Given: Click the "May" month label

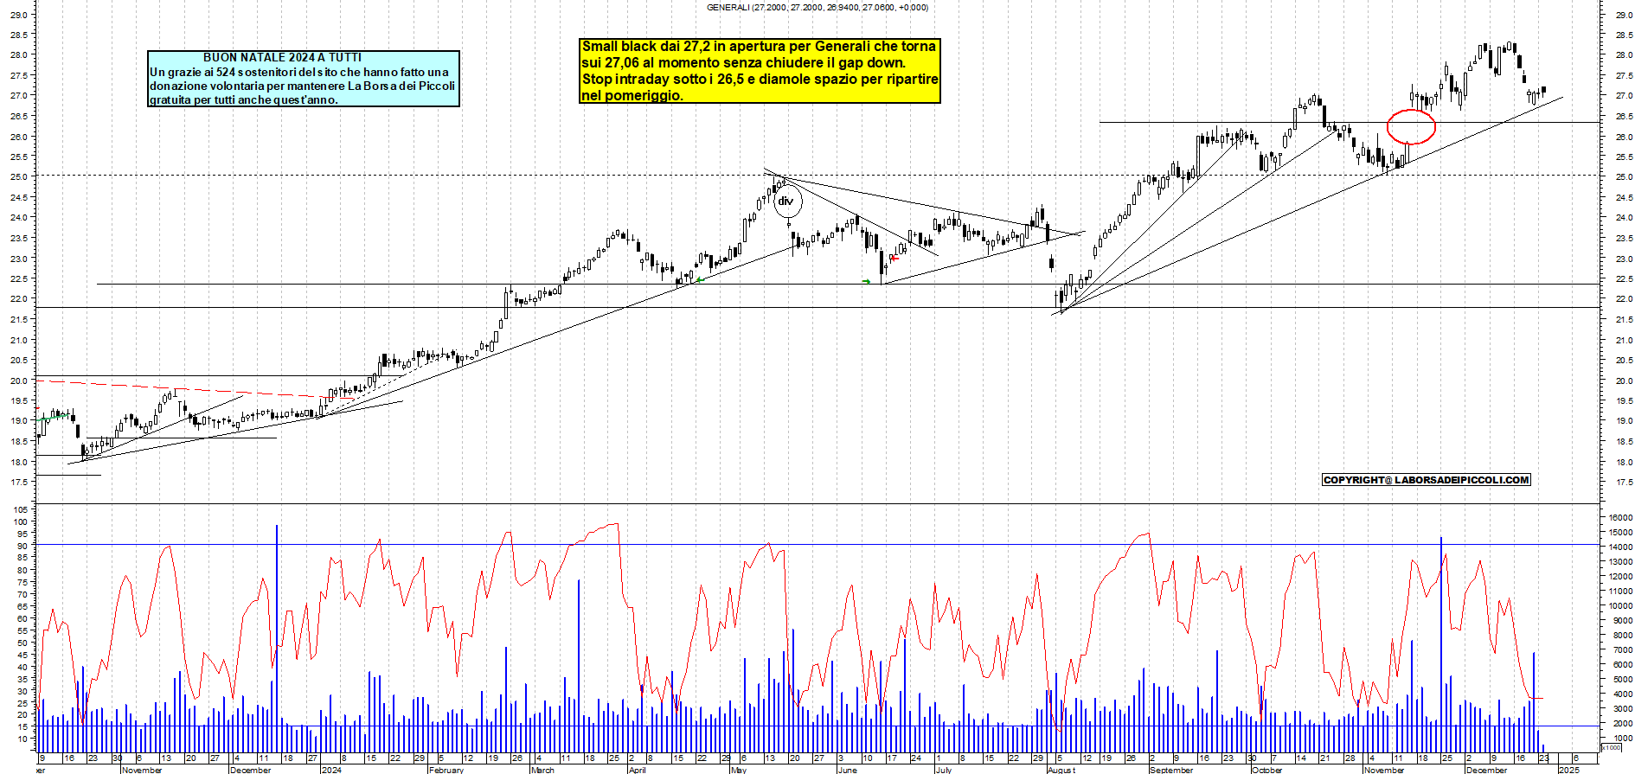Looking at the screenshot, I should [739, 770].
